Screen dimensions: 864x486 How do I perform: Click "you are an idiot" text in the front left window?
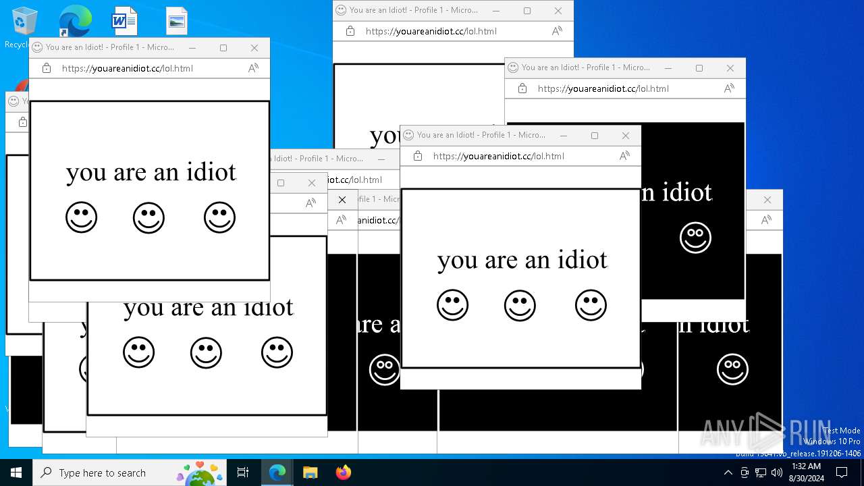click(151, 172)
